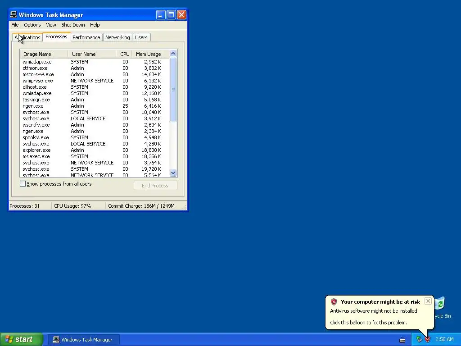Select svchost.exe with 19,720 K memory
Screen dimensions: 461x346
point(95,169)
